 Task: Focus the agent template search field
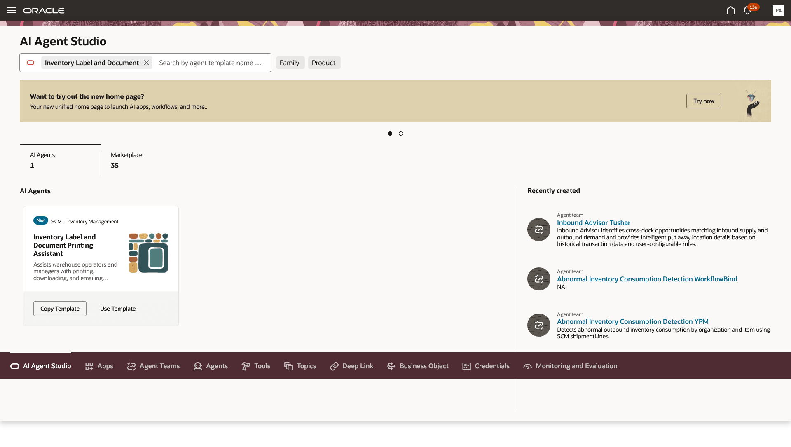click(x=211, y=63)
